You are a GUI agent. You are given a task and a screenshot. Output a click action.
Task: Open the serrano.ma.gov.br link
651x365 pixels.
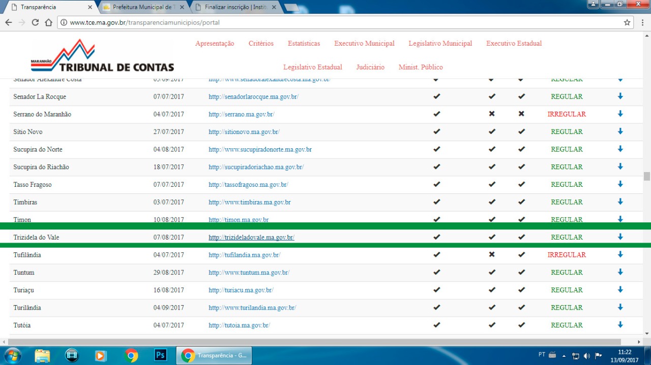[x=241, y=114]
